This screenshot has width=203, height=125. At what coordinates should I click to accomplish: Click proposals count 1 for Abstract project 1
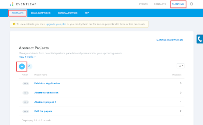tap(181, 102)
